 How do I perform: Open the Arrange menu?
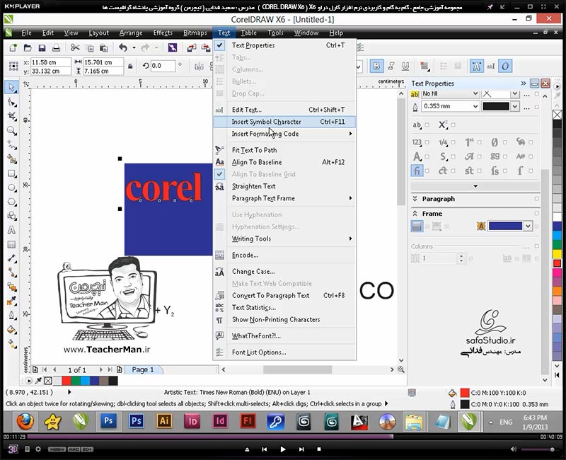[x=131, y=33]
